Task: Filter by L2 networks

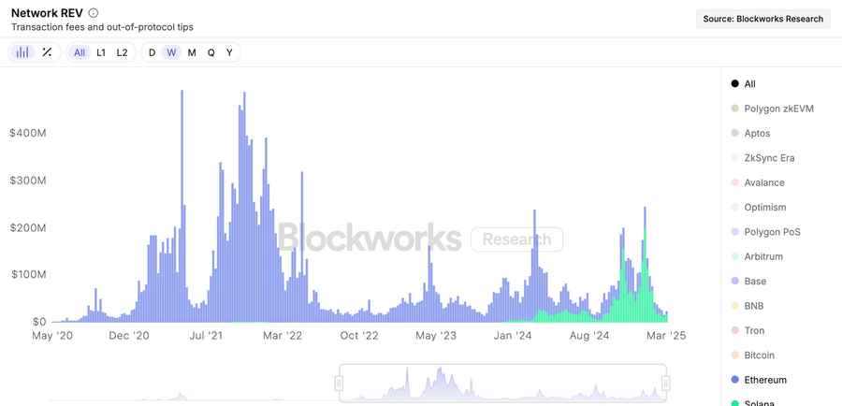Action: [x=123, y=52]
